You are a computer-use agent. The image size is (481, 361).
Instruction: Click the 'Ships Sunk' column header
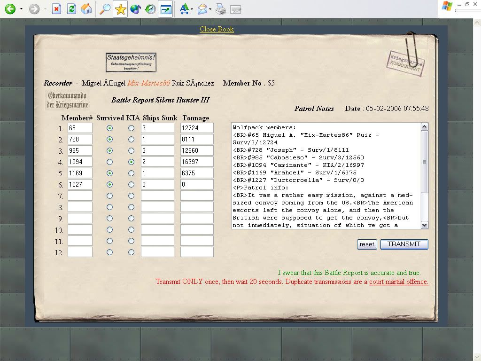pyautogui.click(x=160, y=118)
